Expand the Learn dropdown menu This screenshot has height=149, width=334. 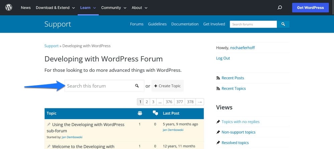pyautogui.click(x=88, y=8)
